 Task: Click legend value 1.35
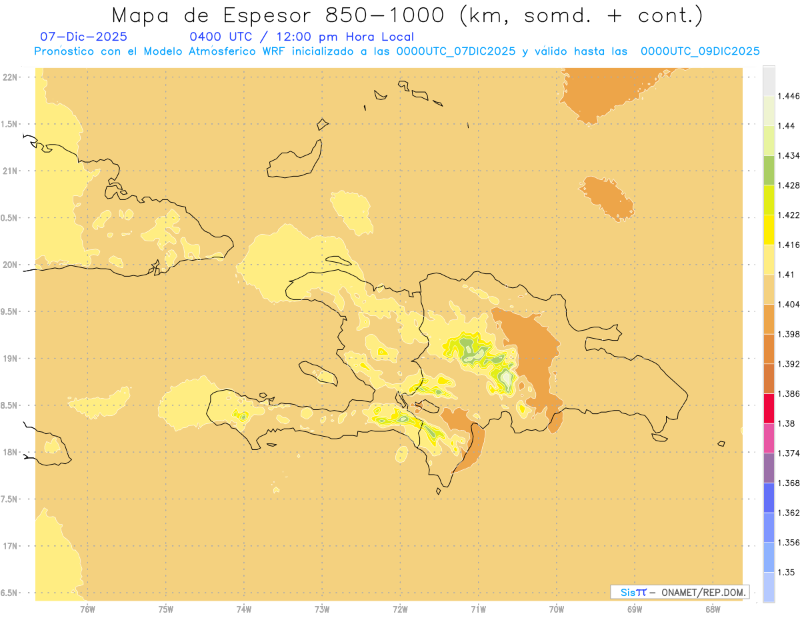787,572
